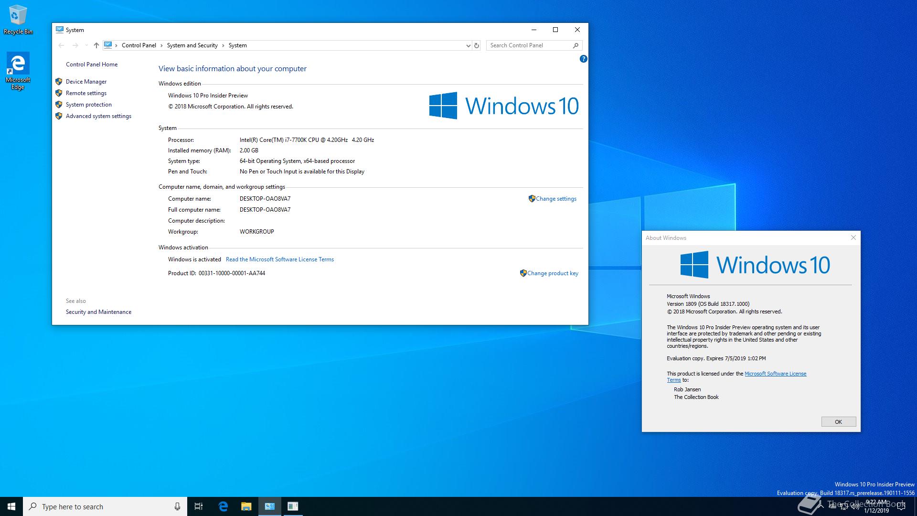The width and height of the screenshot is (917, 516).
Task: Click the Forward navigation arrow
Action: click(x=75, y=45)
